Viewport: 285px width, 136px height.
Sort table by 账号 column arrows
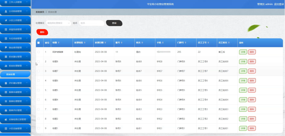(x=121, y=43)
